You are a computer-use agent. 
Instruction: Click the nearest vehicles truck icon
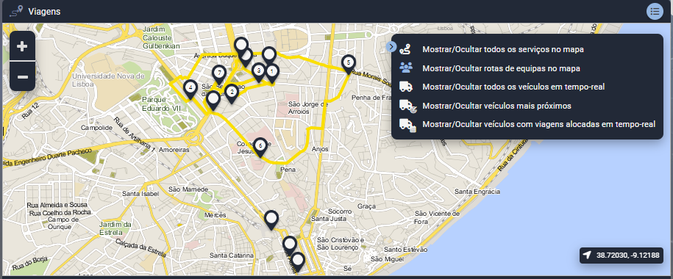407,106
